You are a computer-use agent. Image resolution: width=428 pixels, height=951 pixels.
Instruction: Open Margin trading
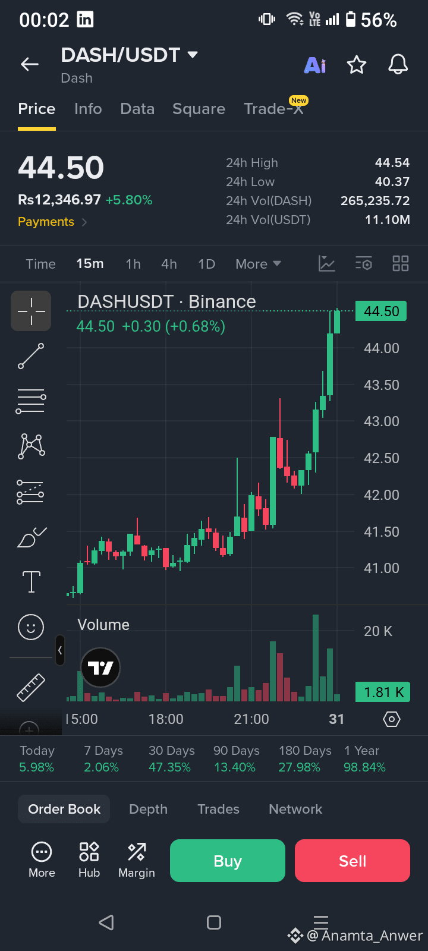click(x=137, y=860)
